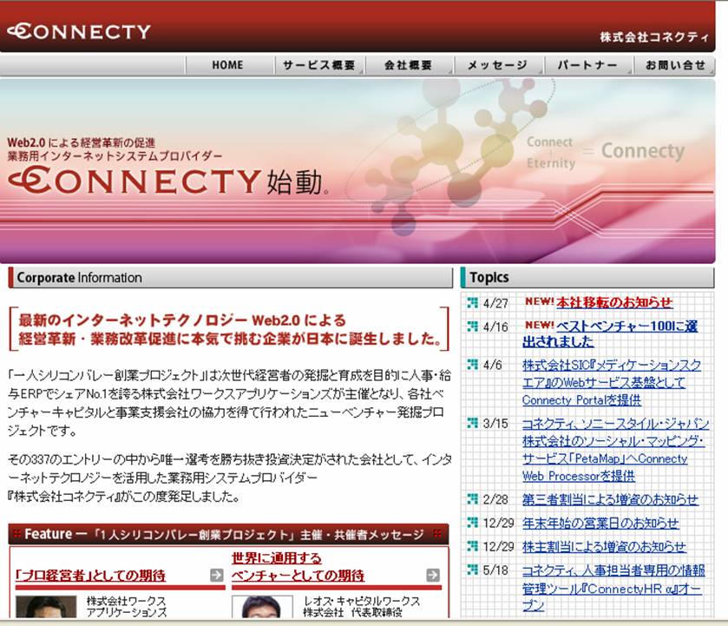Screen dimensions: 728x626
Task: Open the パートナー navigation tab
Action: click(587, 65)
